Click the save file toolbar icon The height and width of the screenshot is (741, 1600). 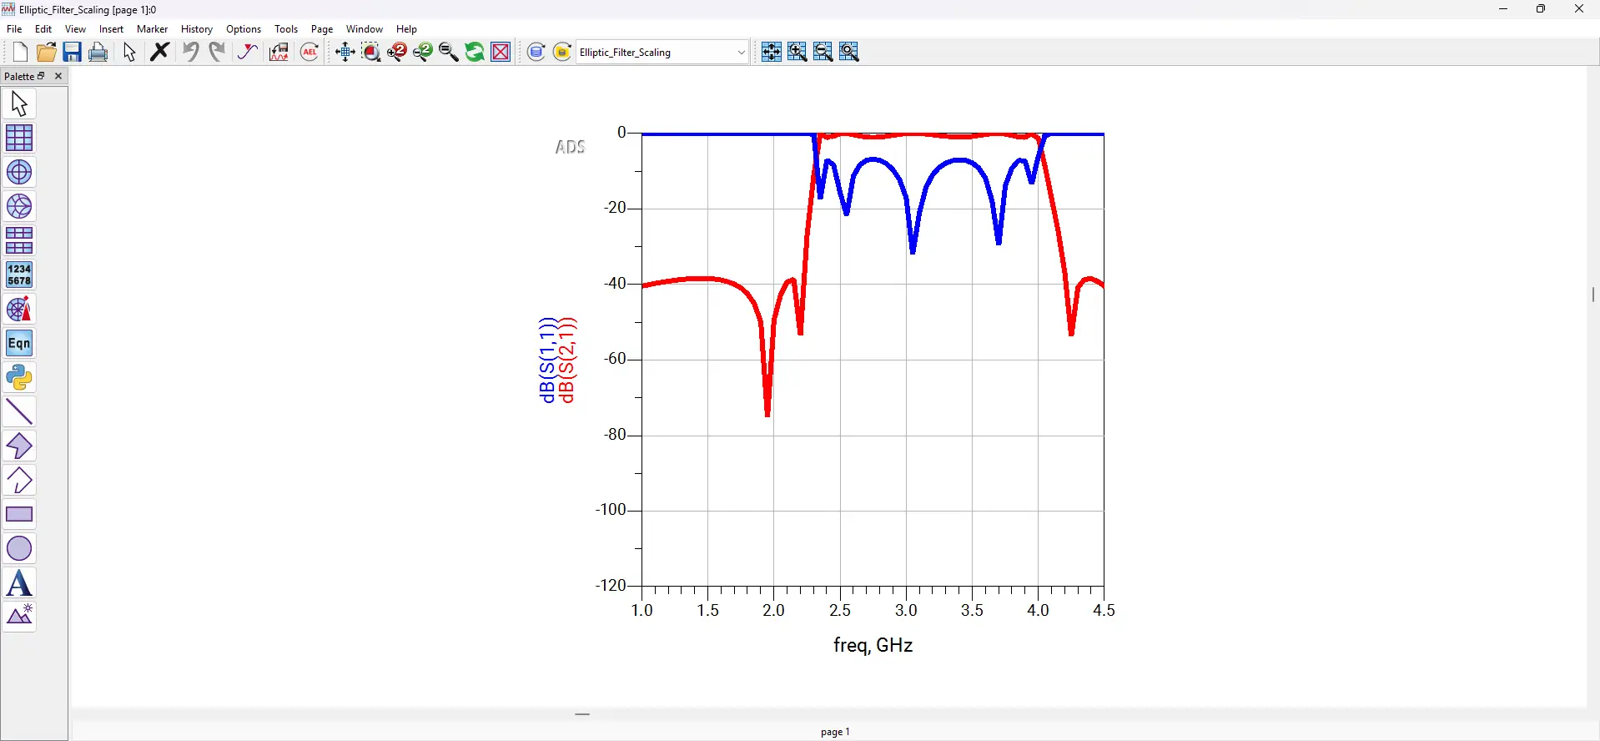72,52
